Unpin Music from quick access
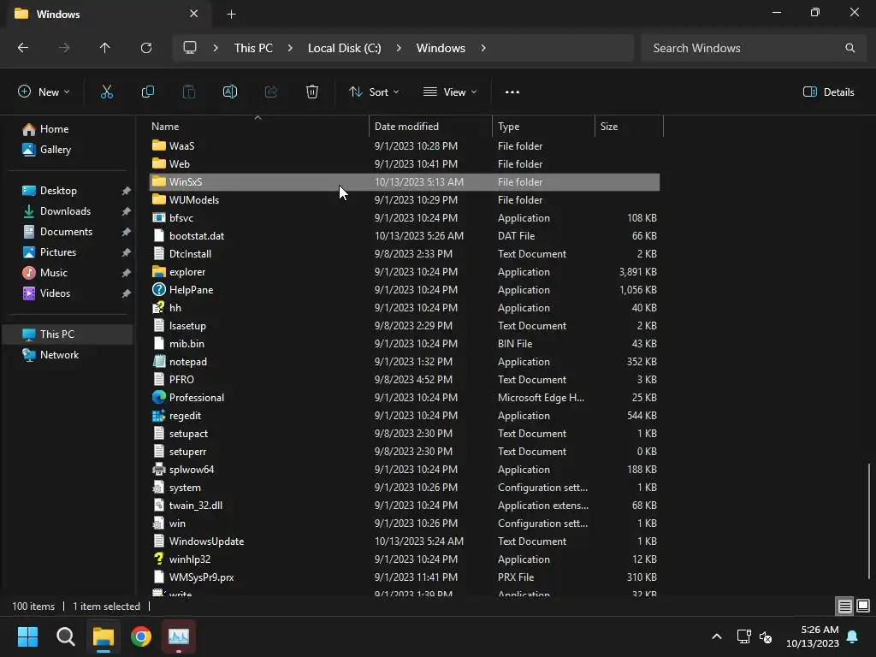The image size is (876, 657). [x=127, y=273]
